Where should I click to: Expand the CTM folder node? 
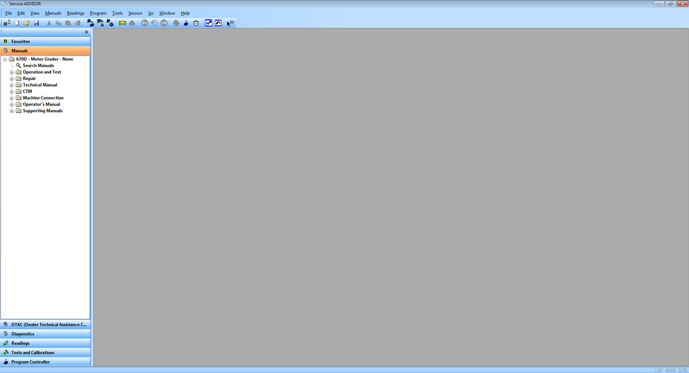(x=11, y=92)
